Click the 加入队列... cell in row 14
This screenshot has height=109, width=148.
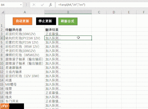pos(68,80)
